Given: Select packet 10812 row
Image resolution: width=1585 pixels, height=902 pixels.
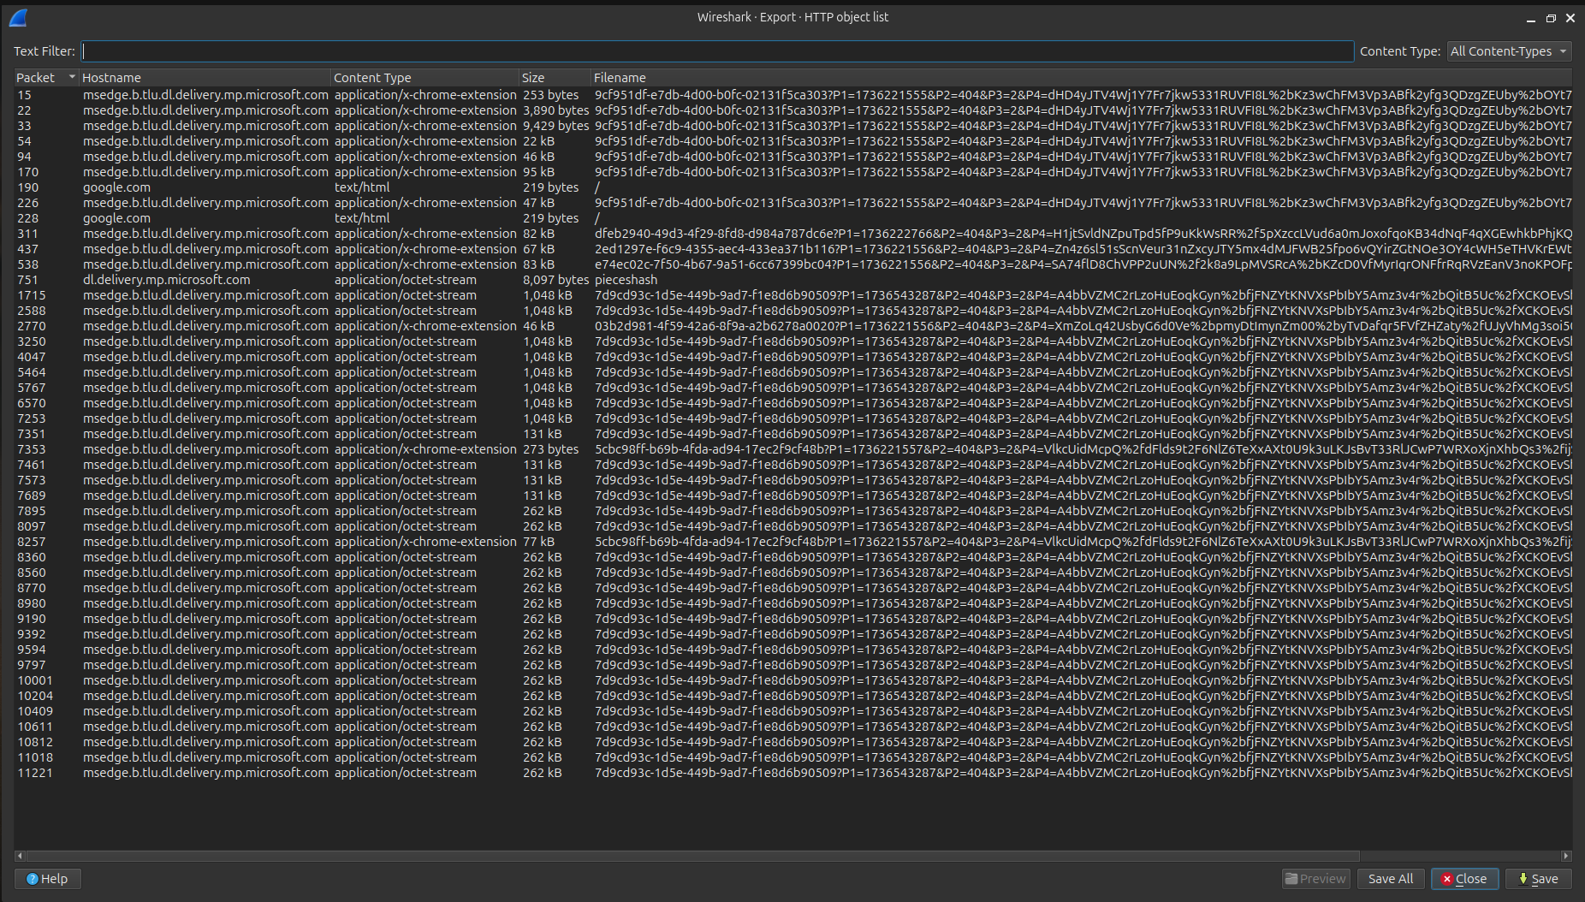Looking at the screenshot, I should point(793,742).
